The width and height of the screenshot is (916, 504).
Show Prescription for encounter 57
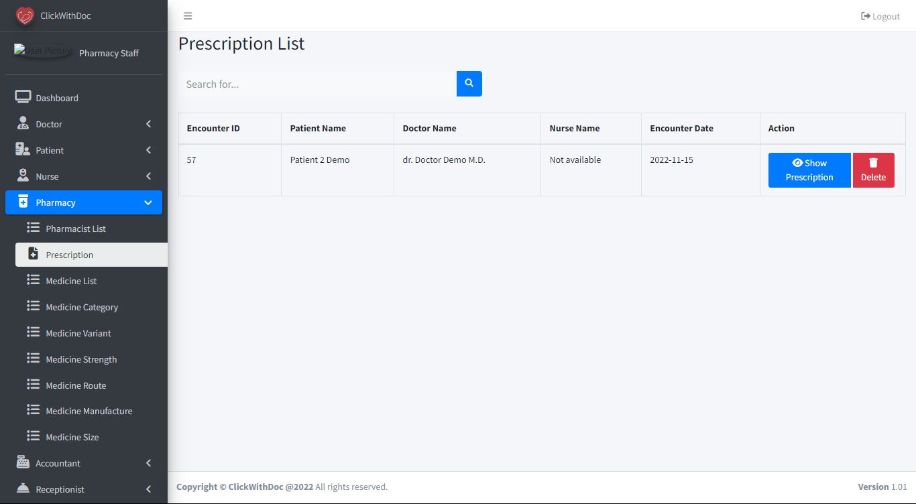click(x=809, y=170)
